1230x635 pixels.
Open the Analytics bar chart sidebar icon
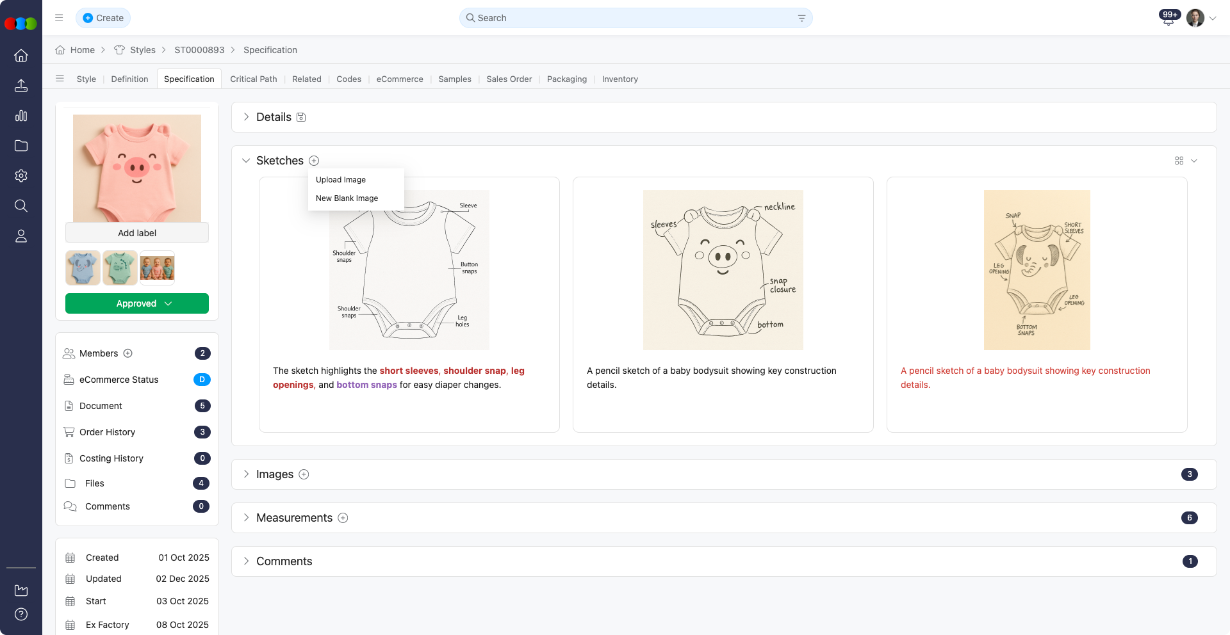coord(21,116)
